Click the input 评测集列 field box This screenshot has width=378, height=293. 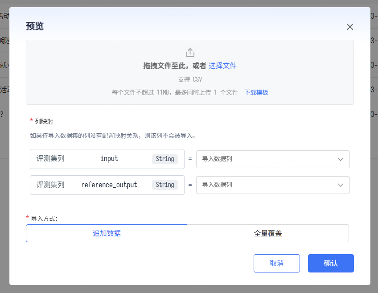(x=107, y=159)
